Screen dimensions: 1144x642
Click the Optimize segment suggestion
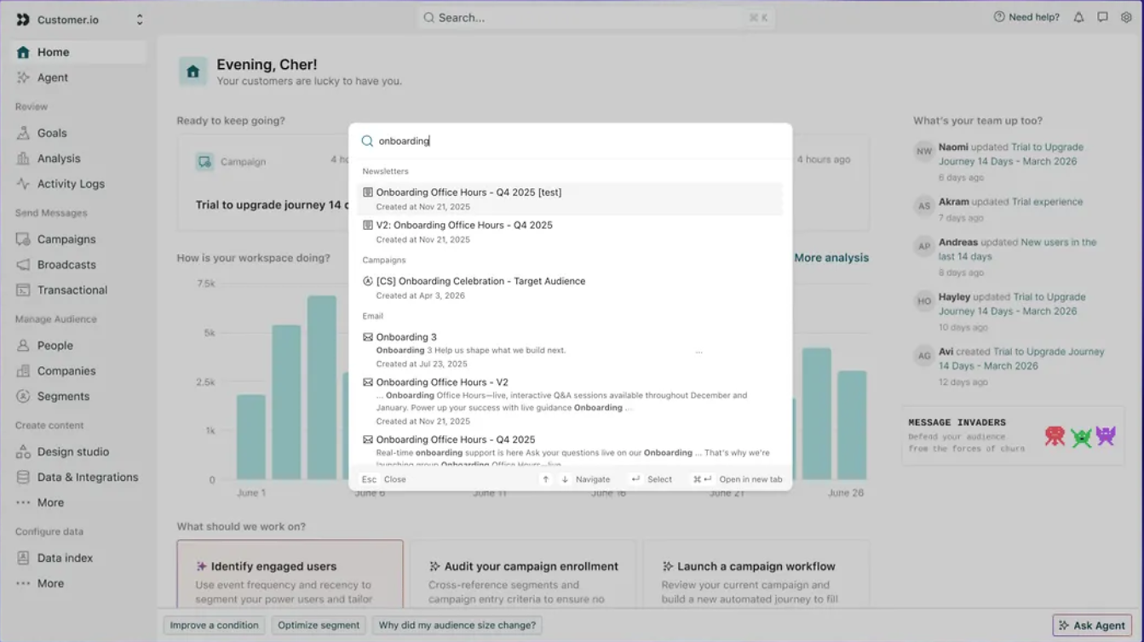click(319, 625)
